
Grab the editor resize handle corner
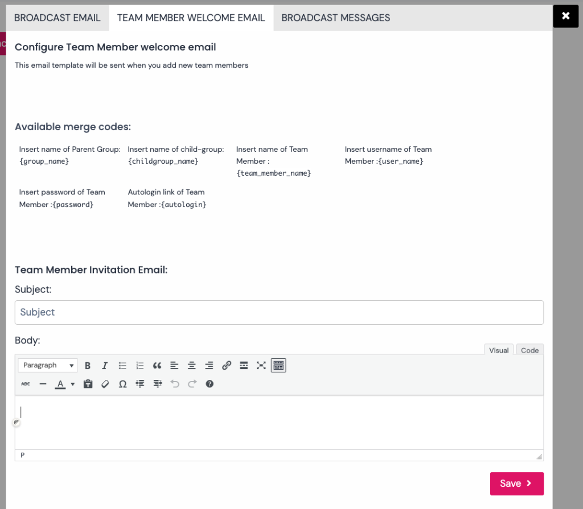(x=540, y=457)
